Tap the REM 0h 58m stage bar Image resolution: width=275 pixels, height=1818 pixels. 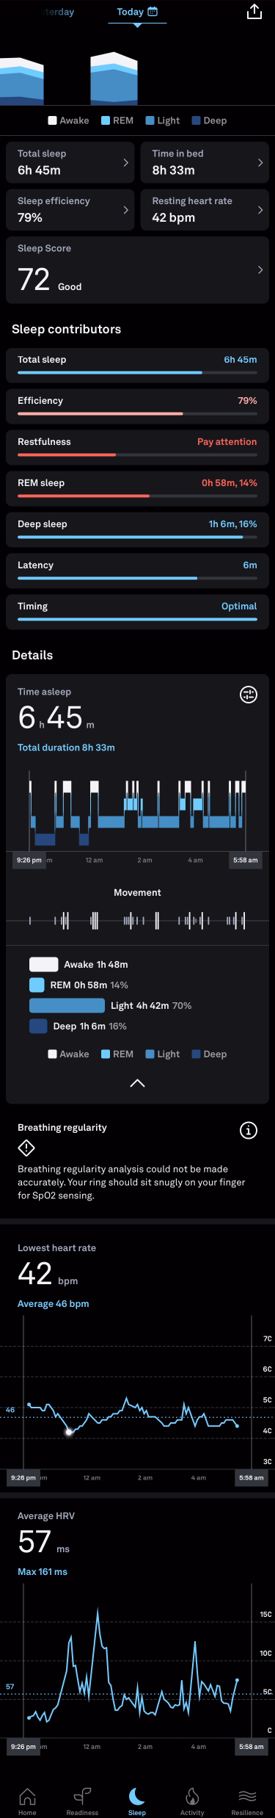tap(37, 985)
